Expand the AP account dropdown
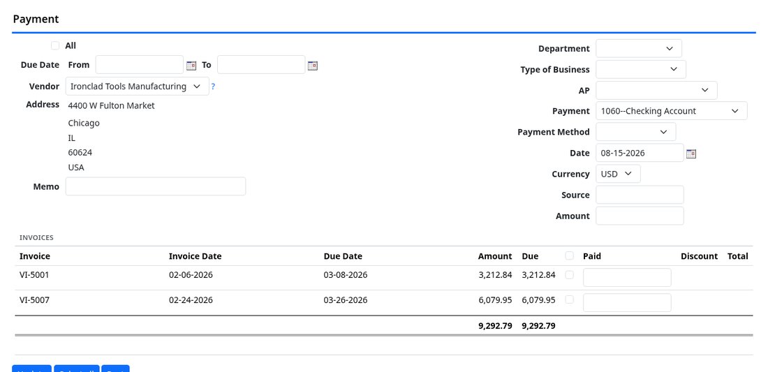 click(x=656, y=90)
